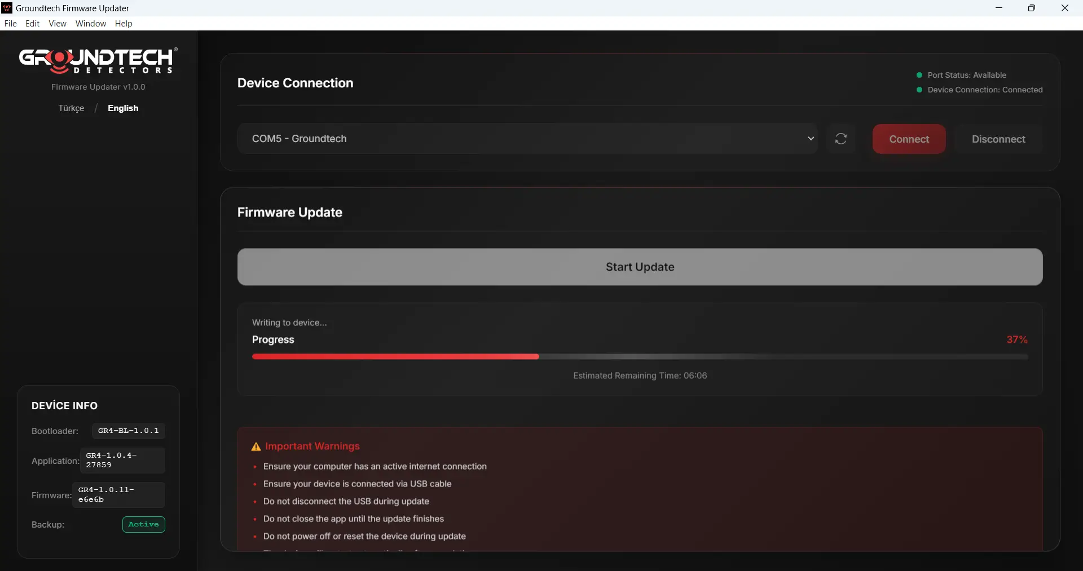Viewport: 1083px width, 571px height.
Task: Click the Important Warnings triangle icon
Action: (256, 446)
